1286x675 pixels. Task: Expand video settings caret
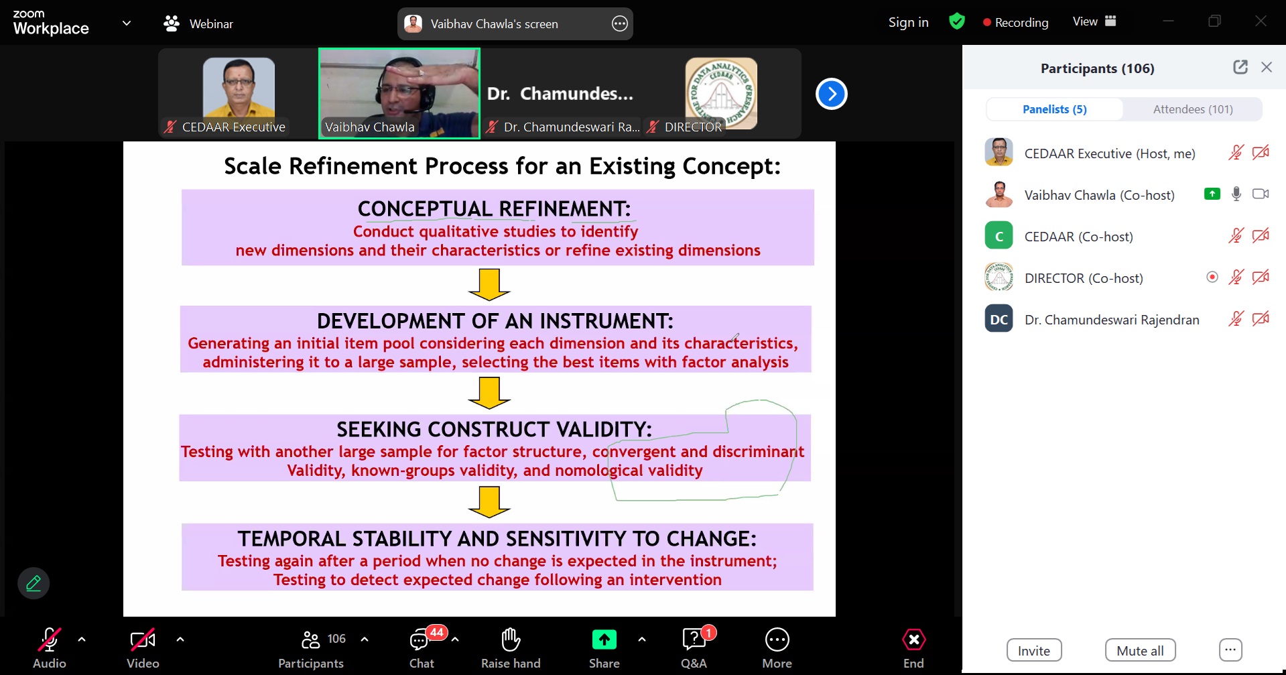click(180, 639)
